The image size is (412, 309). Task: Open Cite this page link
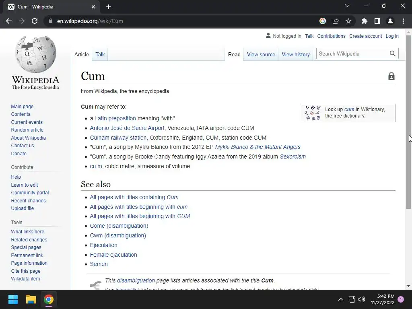pos(26,271)
